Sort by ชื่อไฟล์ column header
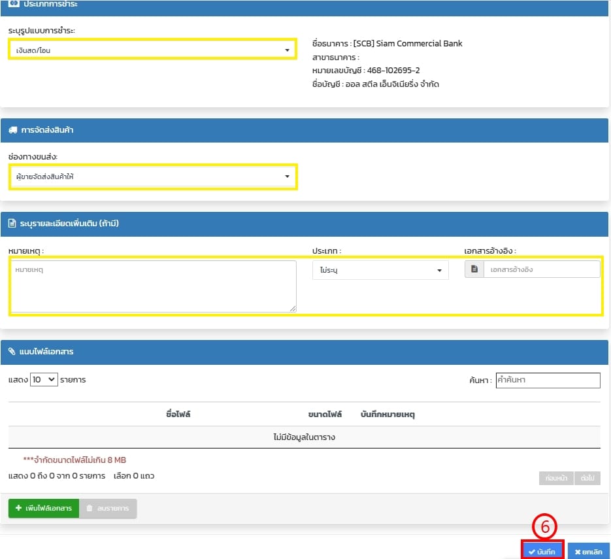This screenshot has width=611, height=559. tap(178, 415)
